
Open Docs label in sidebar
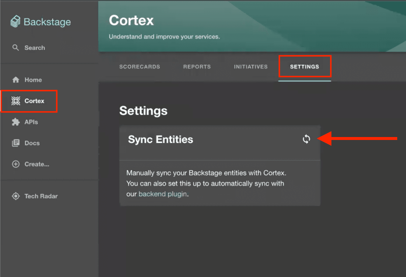coord(32,143)
